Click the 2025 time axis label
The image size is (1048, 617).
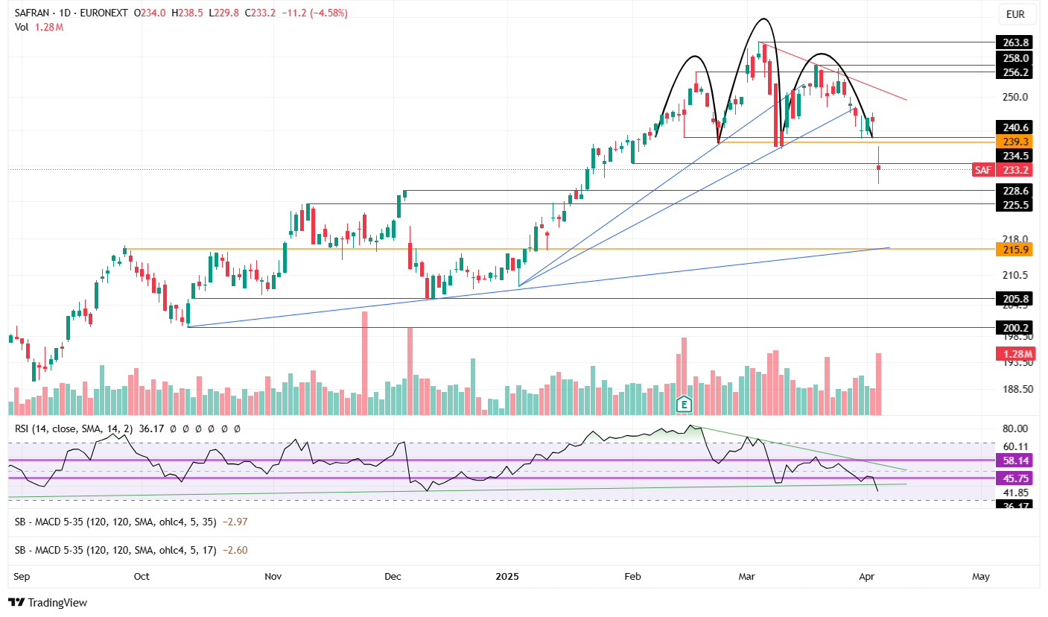pos(506,576)
